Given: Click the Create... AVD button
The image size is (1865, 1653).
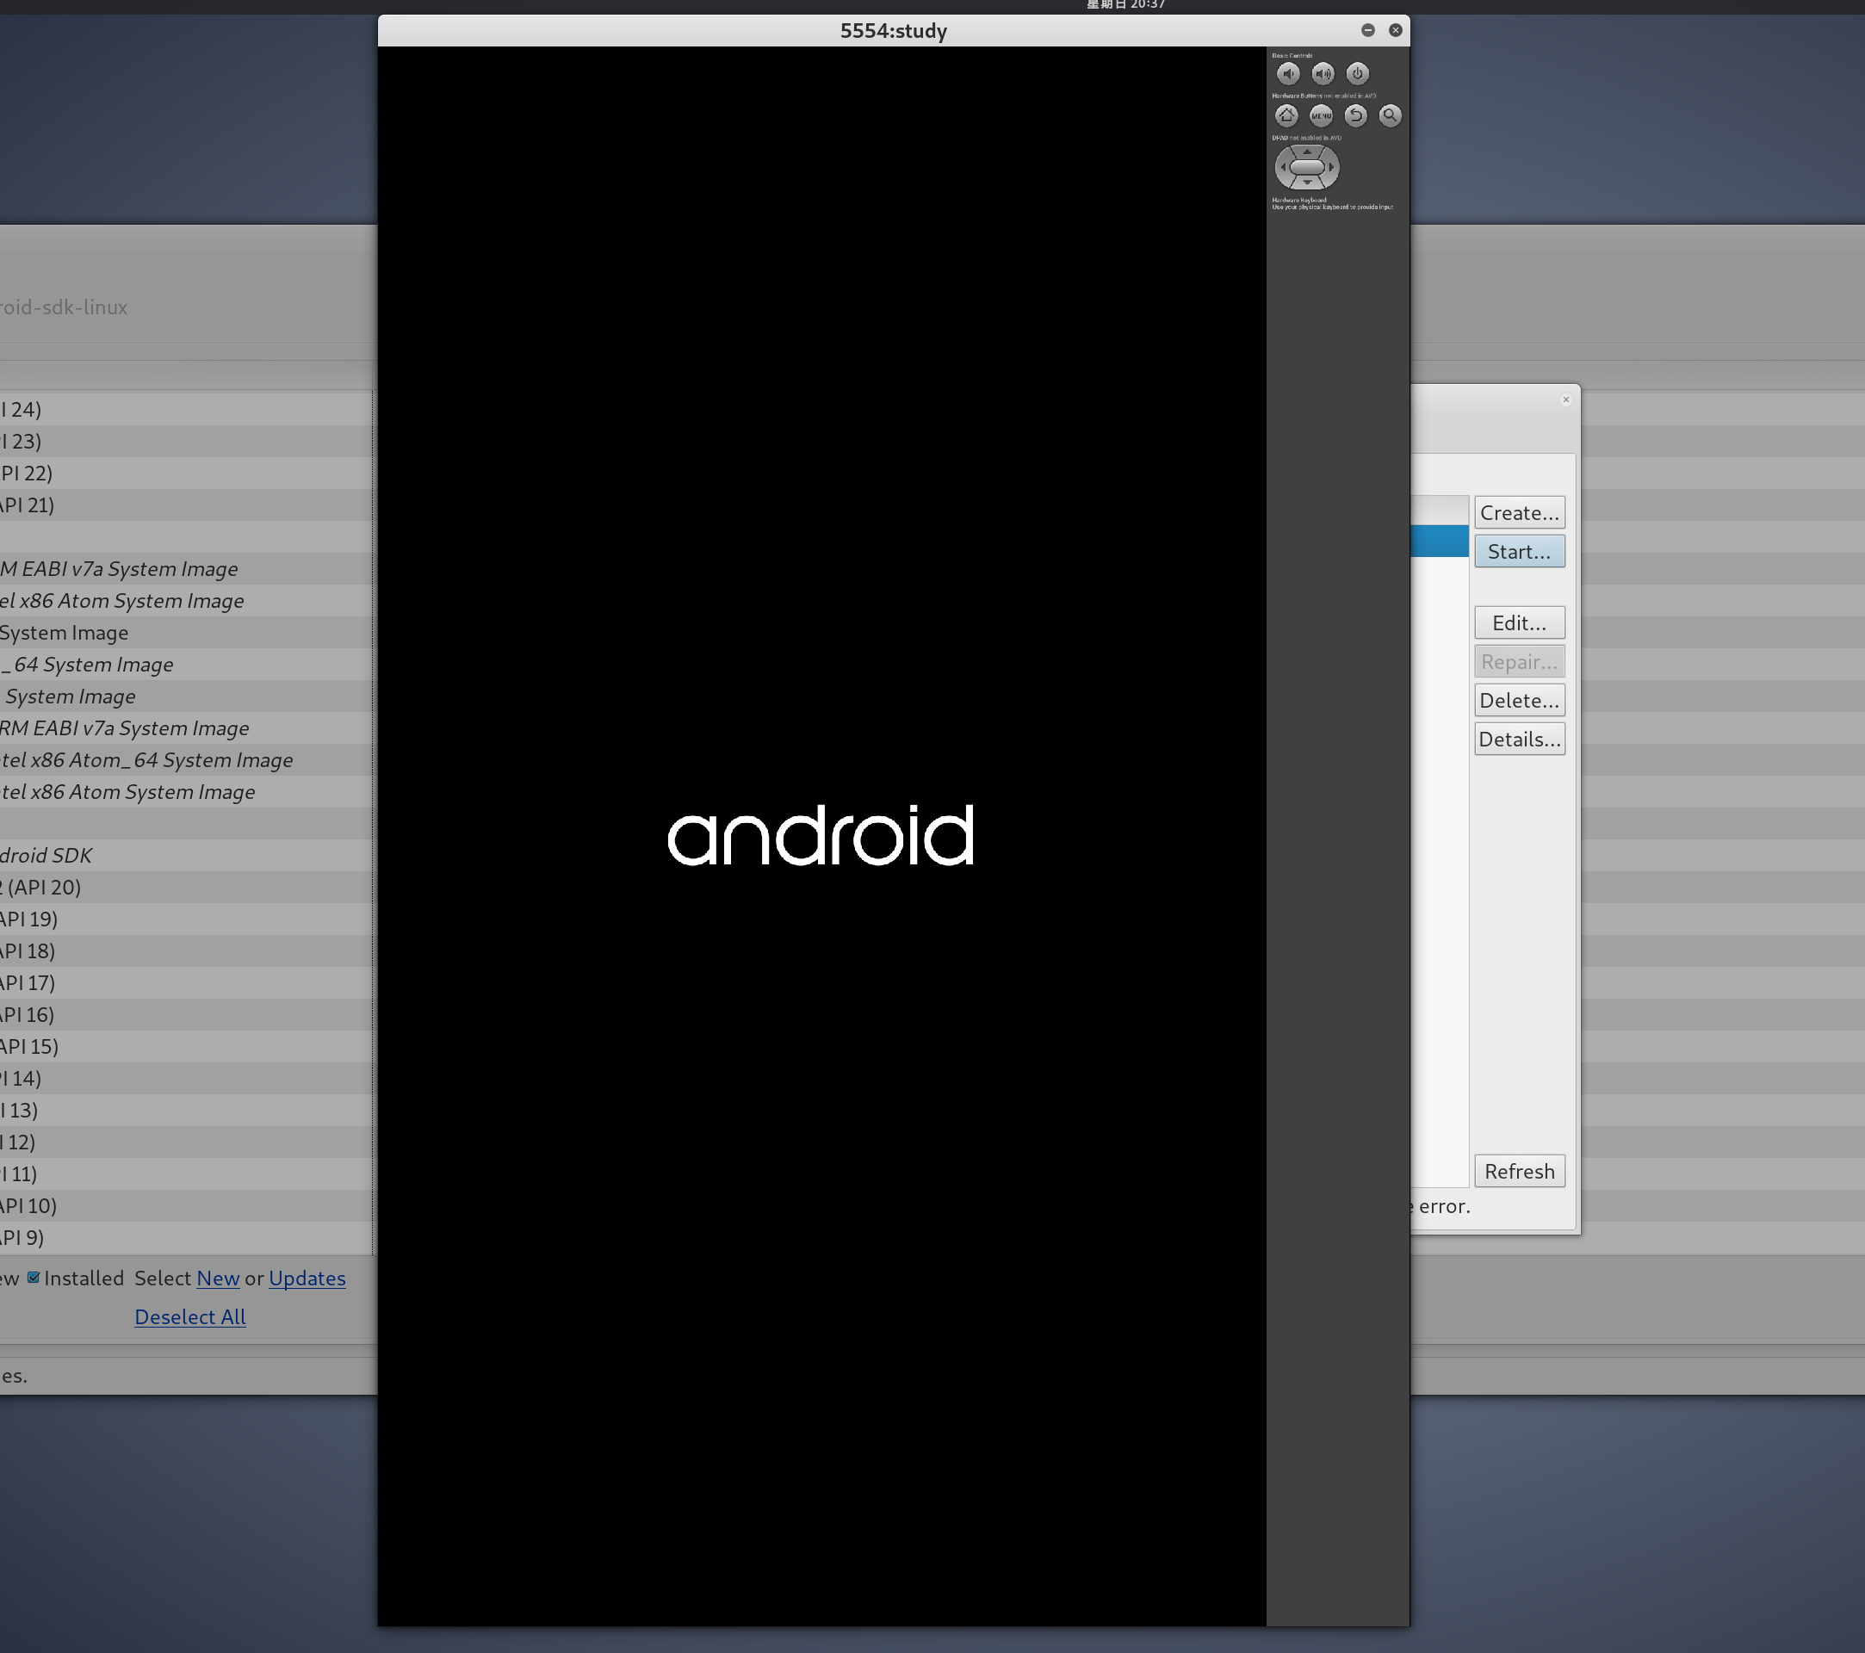Looking at the screenshot, I should [x=1518, y=512].
